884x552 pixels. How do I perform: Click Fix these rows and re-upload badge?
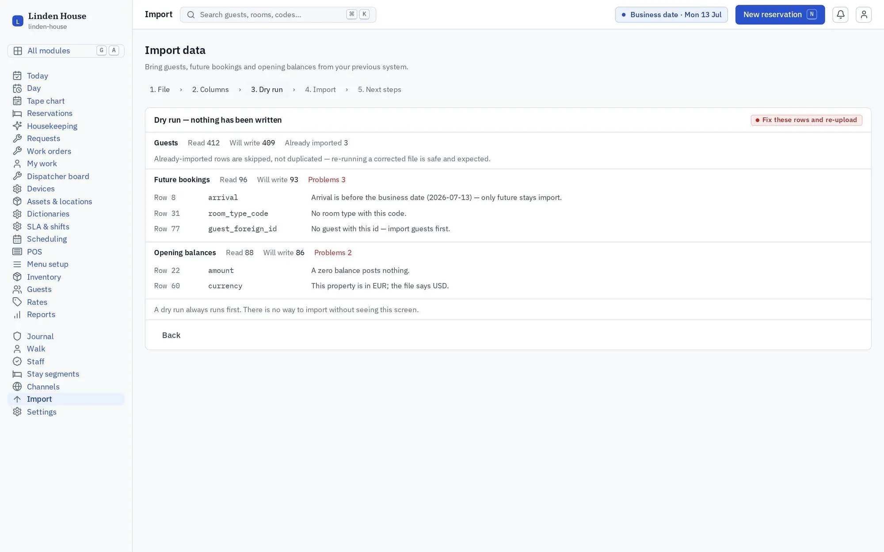coord(806,120)
